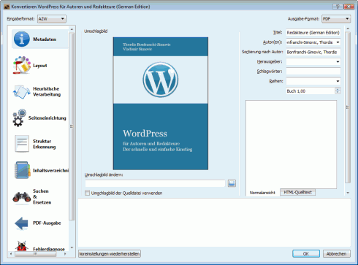The image size is (358, 265).
Task: Click the OK button
Action: (306, 253)
